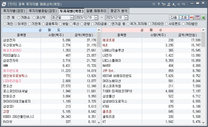
Task: Select the 거래소 radio button
Action: (x=19, y=18)
